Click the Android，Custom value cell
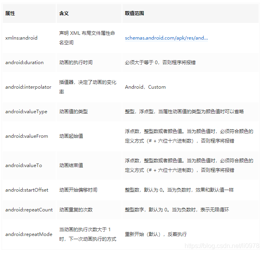263x253 pixels. click(x=191, y=87)
